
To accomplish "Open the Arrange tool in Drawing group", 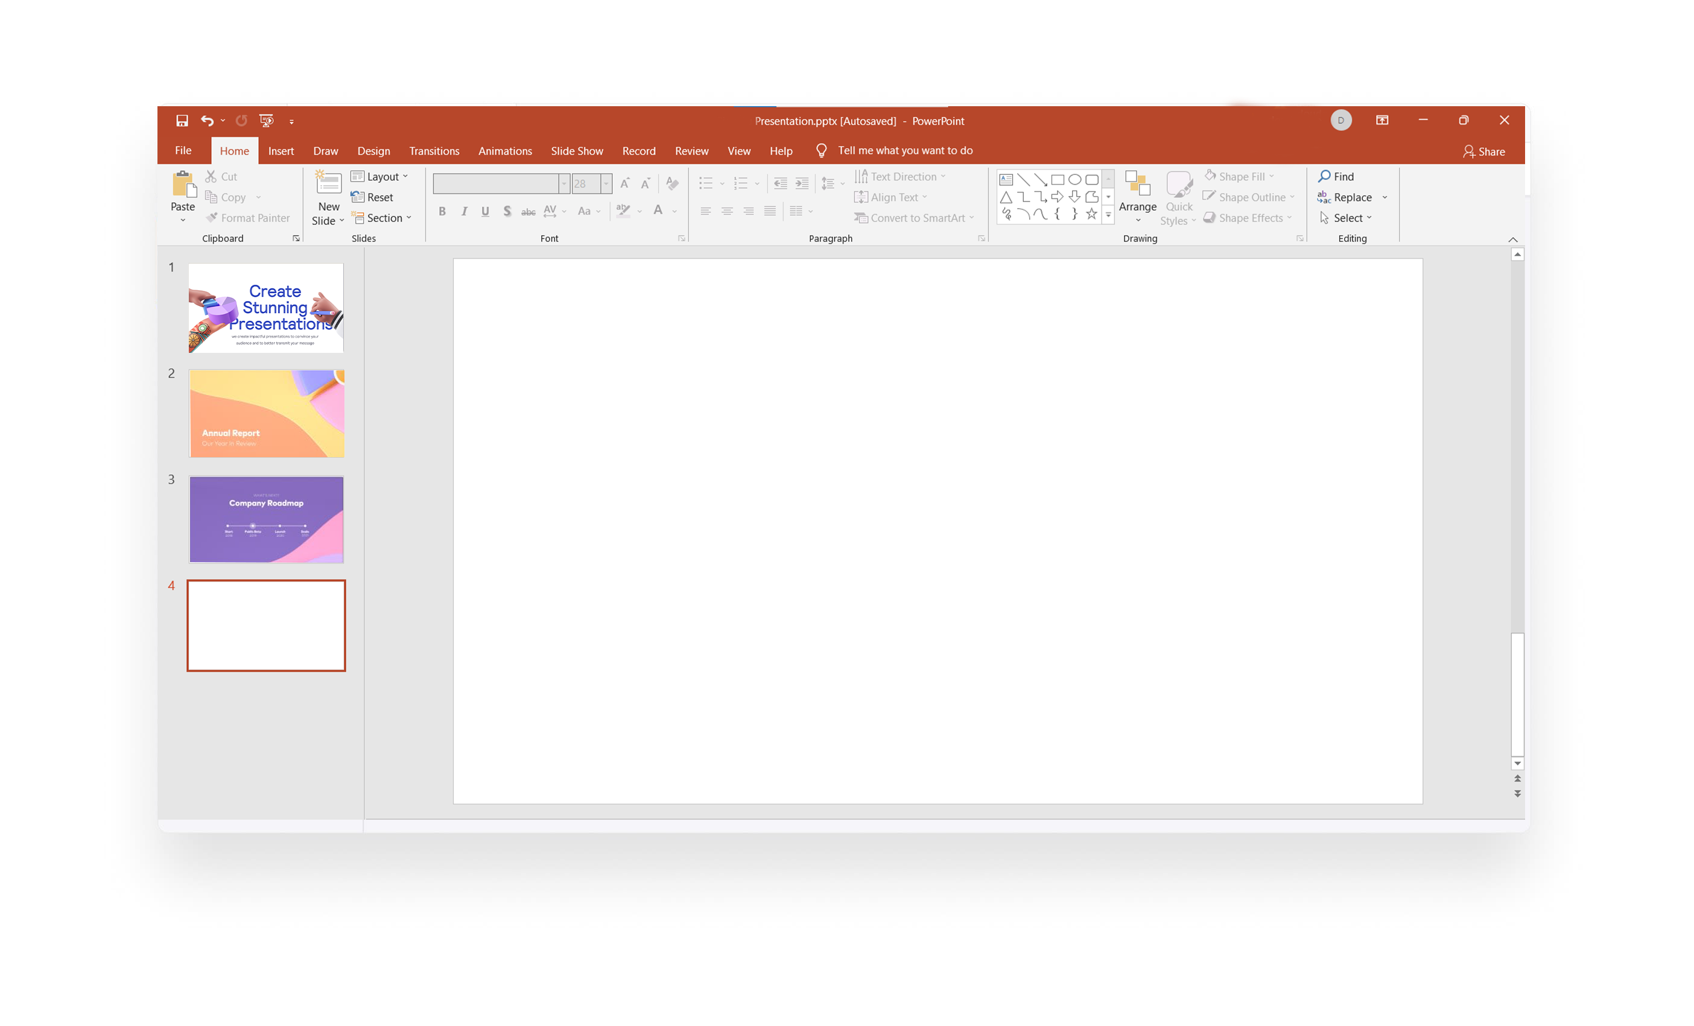I will (x=1137, y=196).
